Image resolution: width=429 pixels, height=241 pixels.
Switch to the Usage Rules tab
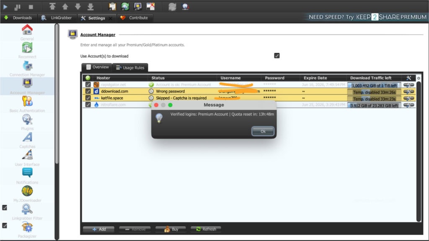pyautogui.click(x=130, y=67)
